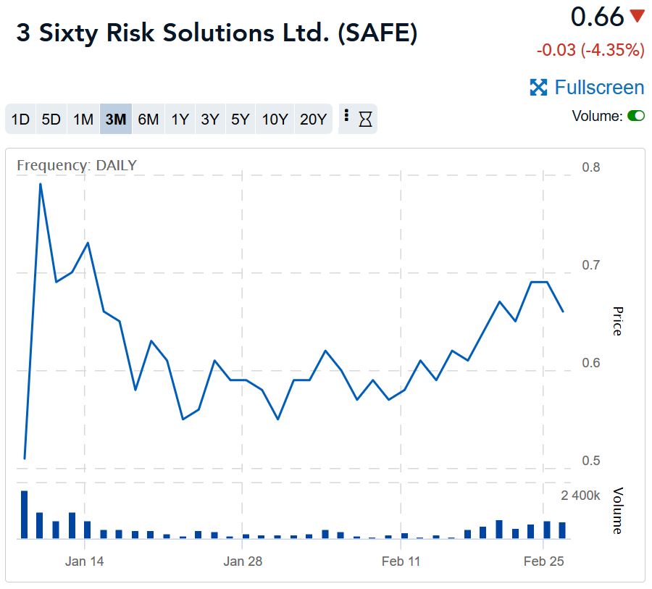Open the chart in Fullscreen mode

pos(587,88)
